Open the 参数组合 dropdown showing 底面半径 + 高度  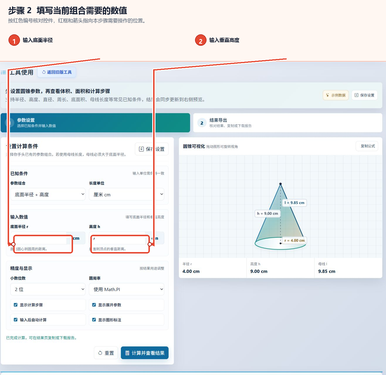(x=48, y=194)
